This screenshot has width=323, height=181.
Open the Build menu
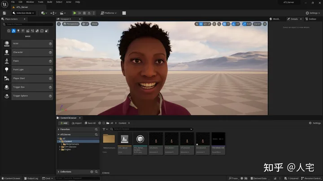(x=50, y=2)
